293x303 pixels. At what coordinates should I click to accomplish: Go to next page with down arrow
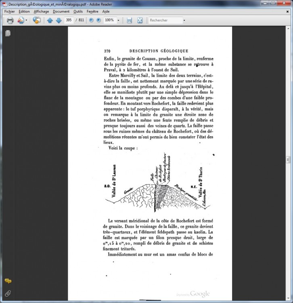tap(59, 20)
